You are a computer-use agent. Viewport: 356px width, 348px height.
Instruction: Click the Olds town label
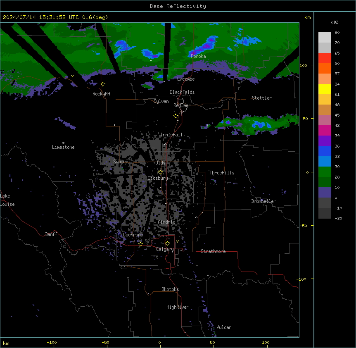pyautogui.click(x=160, y=163)
